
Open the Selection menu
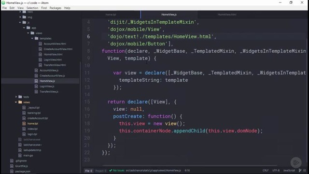[32, 8]
